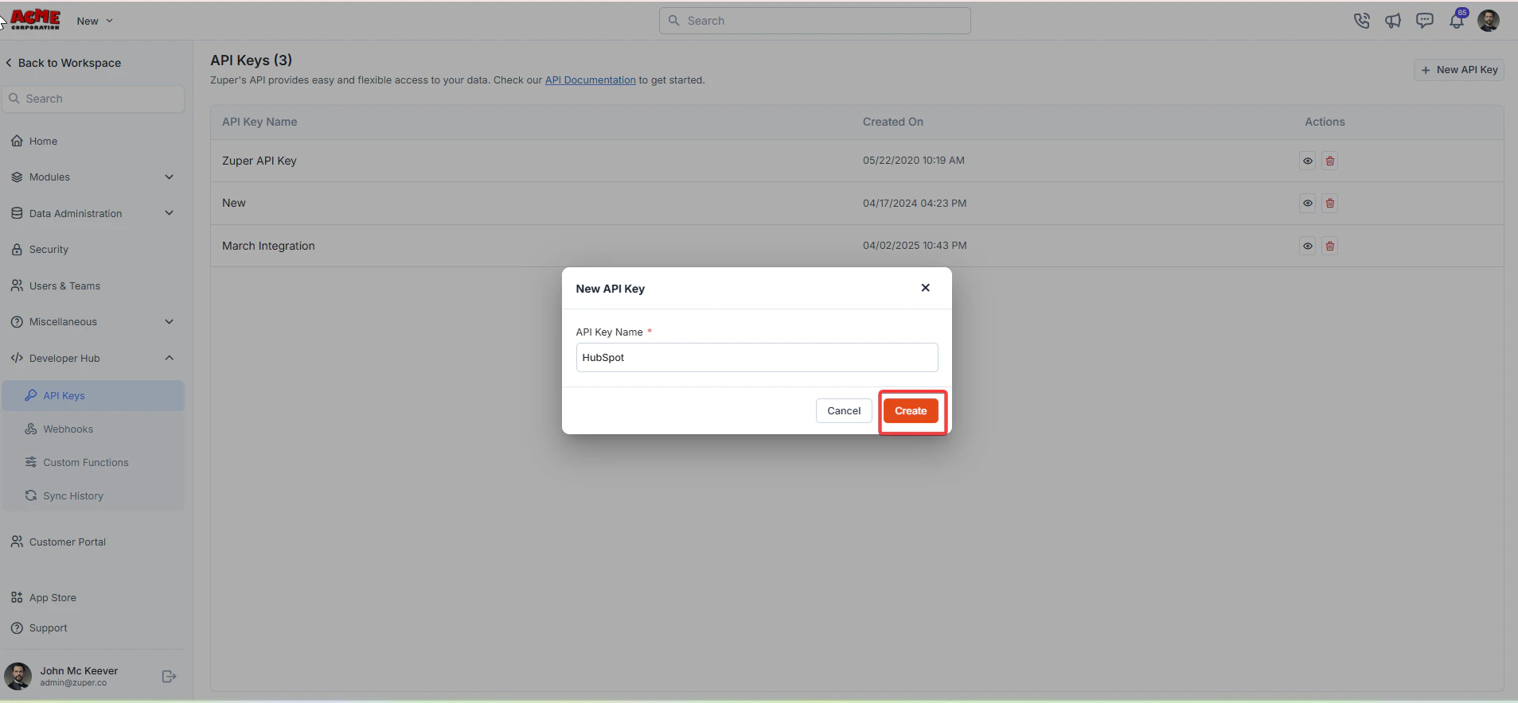Click John Mc Keever's bottom-left avatar

(x=18, y=676)
